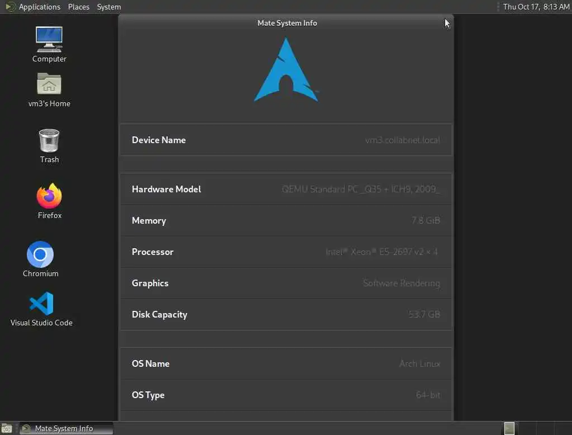
Task: Open the System menu
Action: (x=109, y=7)
